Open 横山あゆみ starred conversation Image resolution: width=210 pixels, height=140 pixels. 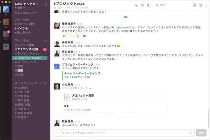[x=23, y=32]
